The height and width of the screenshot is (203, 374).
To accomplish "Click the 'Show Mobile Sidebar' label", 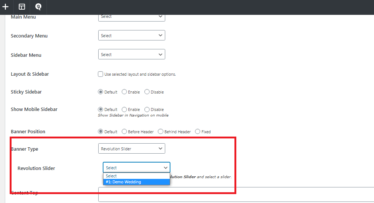I will 34,109.
